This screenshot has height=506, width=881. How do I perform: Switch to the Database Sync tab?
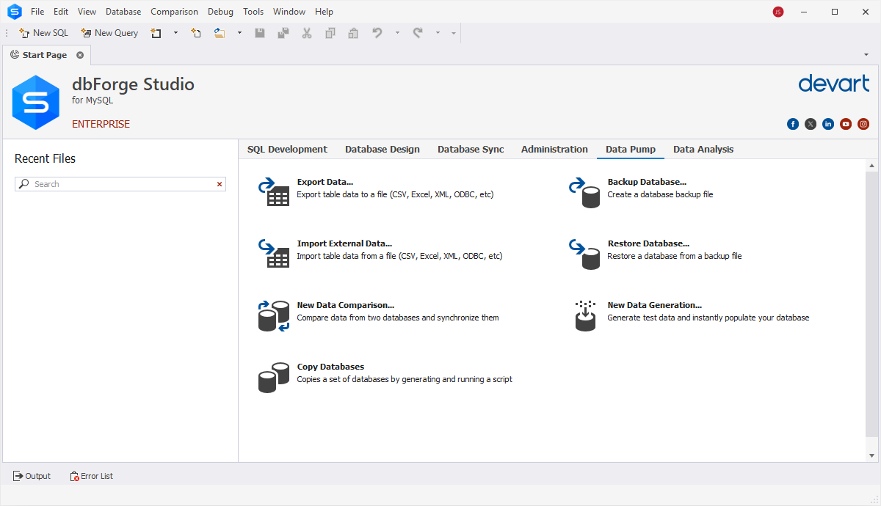(471, 149)
